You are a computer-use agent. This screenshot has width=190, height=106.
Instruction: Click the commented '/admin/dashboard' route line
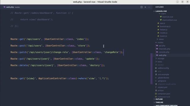point(42,13)
